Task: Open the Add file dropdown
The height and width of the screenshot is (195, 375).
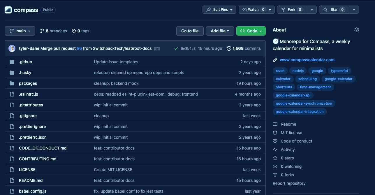Action: pyautogui.click(x=220, y=31)
